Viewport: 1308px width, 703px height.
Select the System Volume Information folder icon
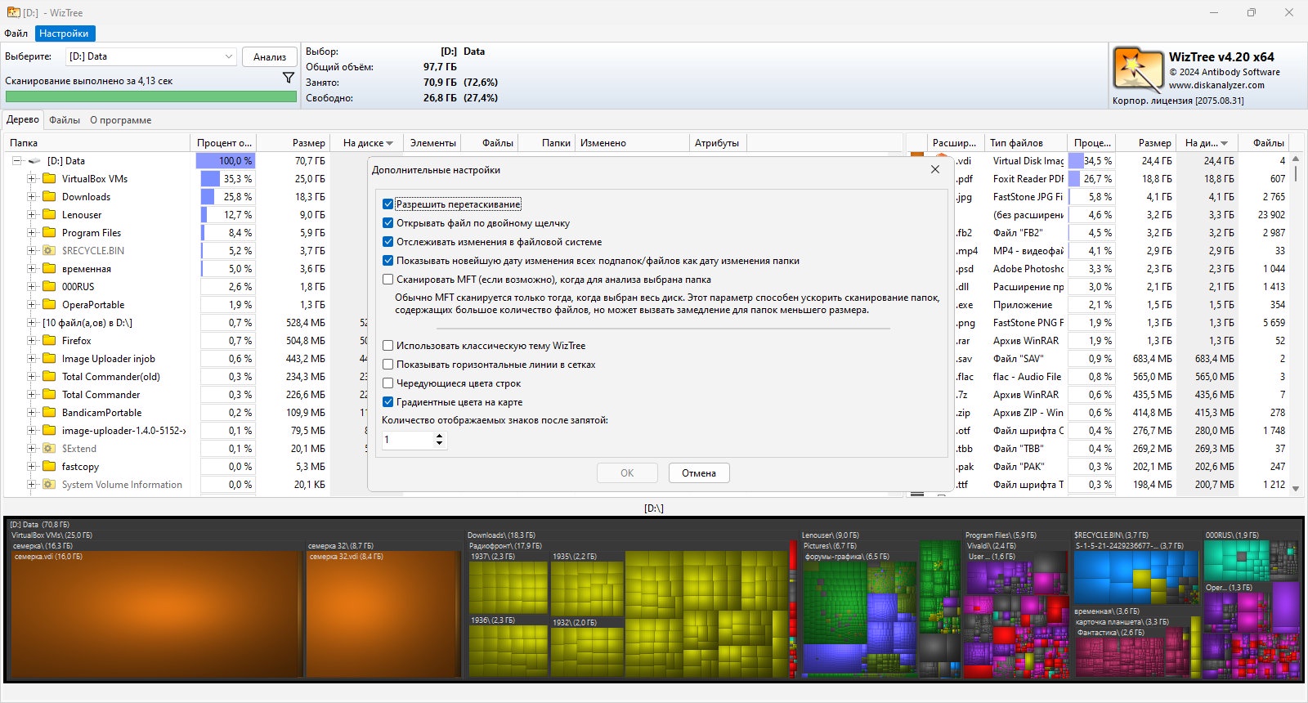pyautogui.click(x=49, y=484)
